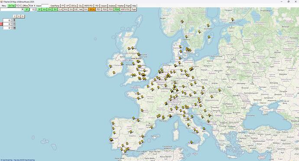Click the D button beside E above spinners
The width and height of the screenshot is (299, 161).
tap(23, 16)
